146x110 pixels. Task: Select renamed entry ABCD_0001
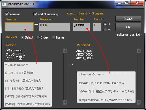point(84,51)
